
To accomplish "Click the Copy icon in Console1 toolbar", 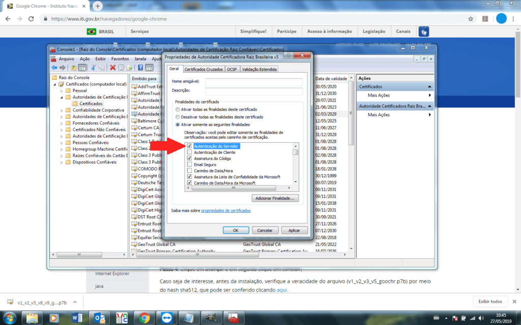I will (x=102, y=68).
